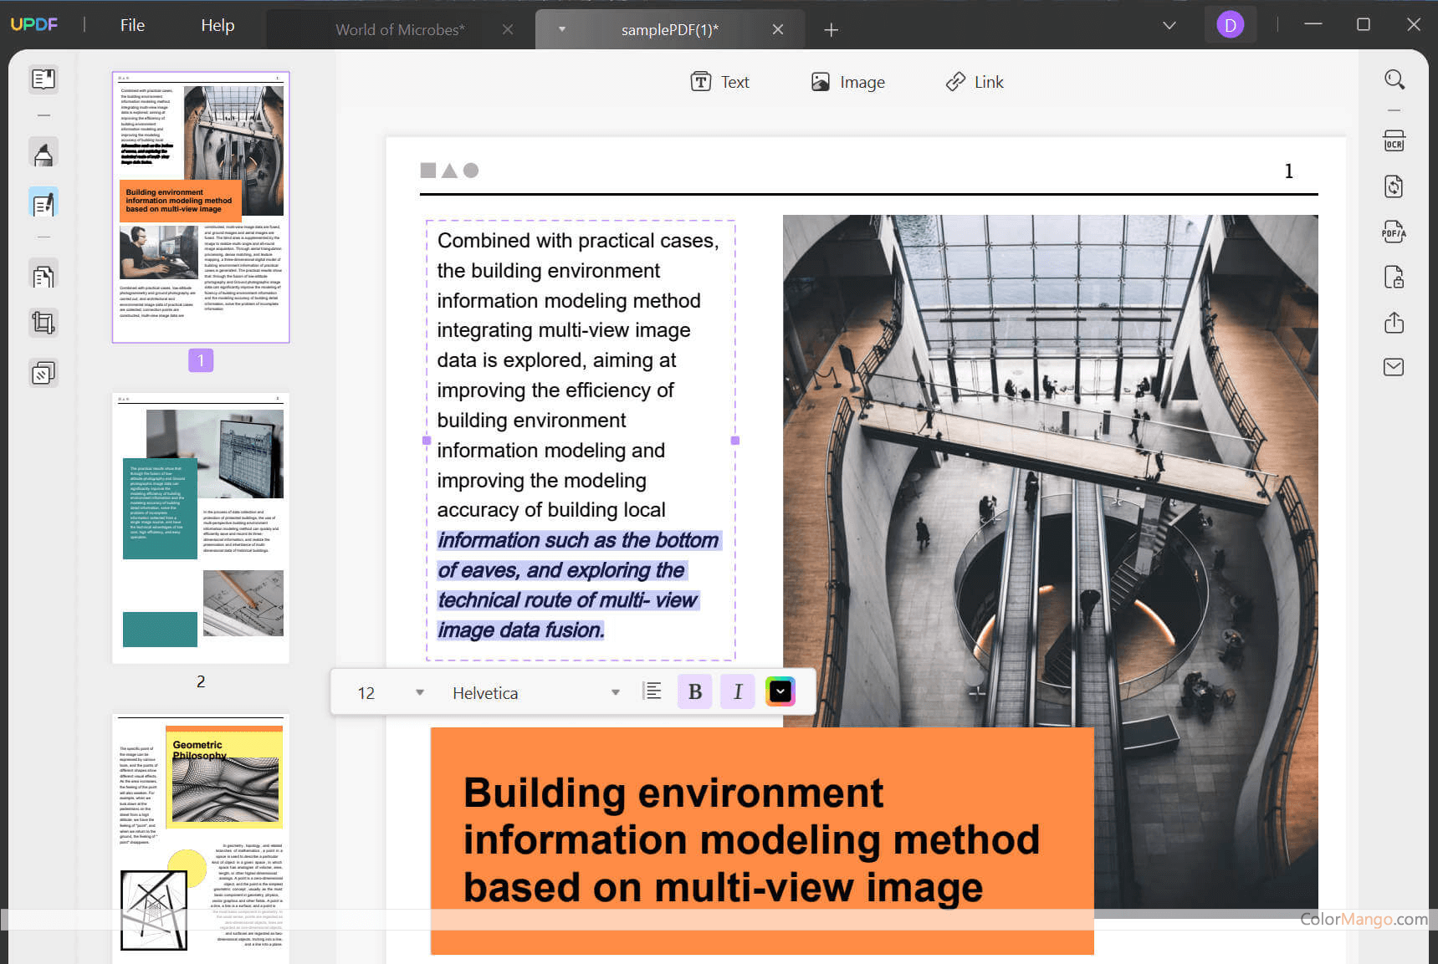Switch to Reader mode in sidebar

point(43,79)
